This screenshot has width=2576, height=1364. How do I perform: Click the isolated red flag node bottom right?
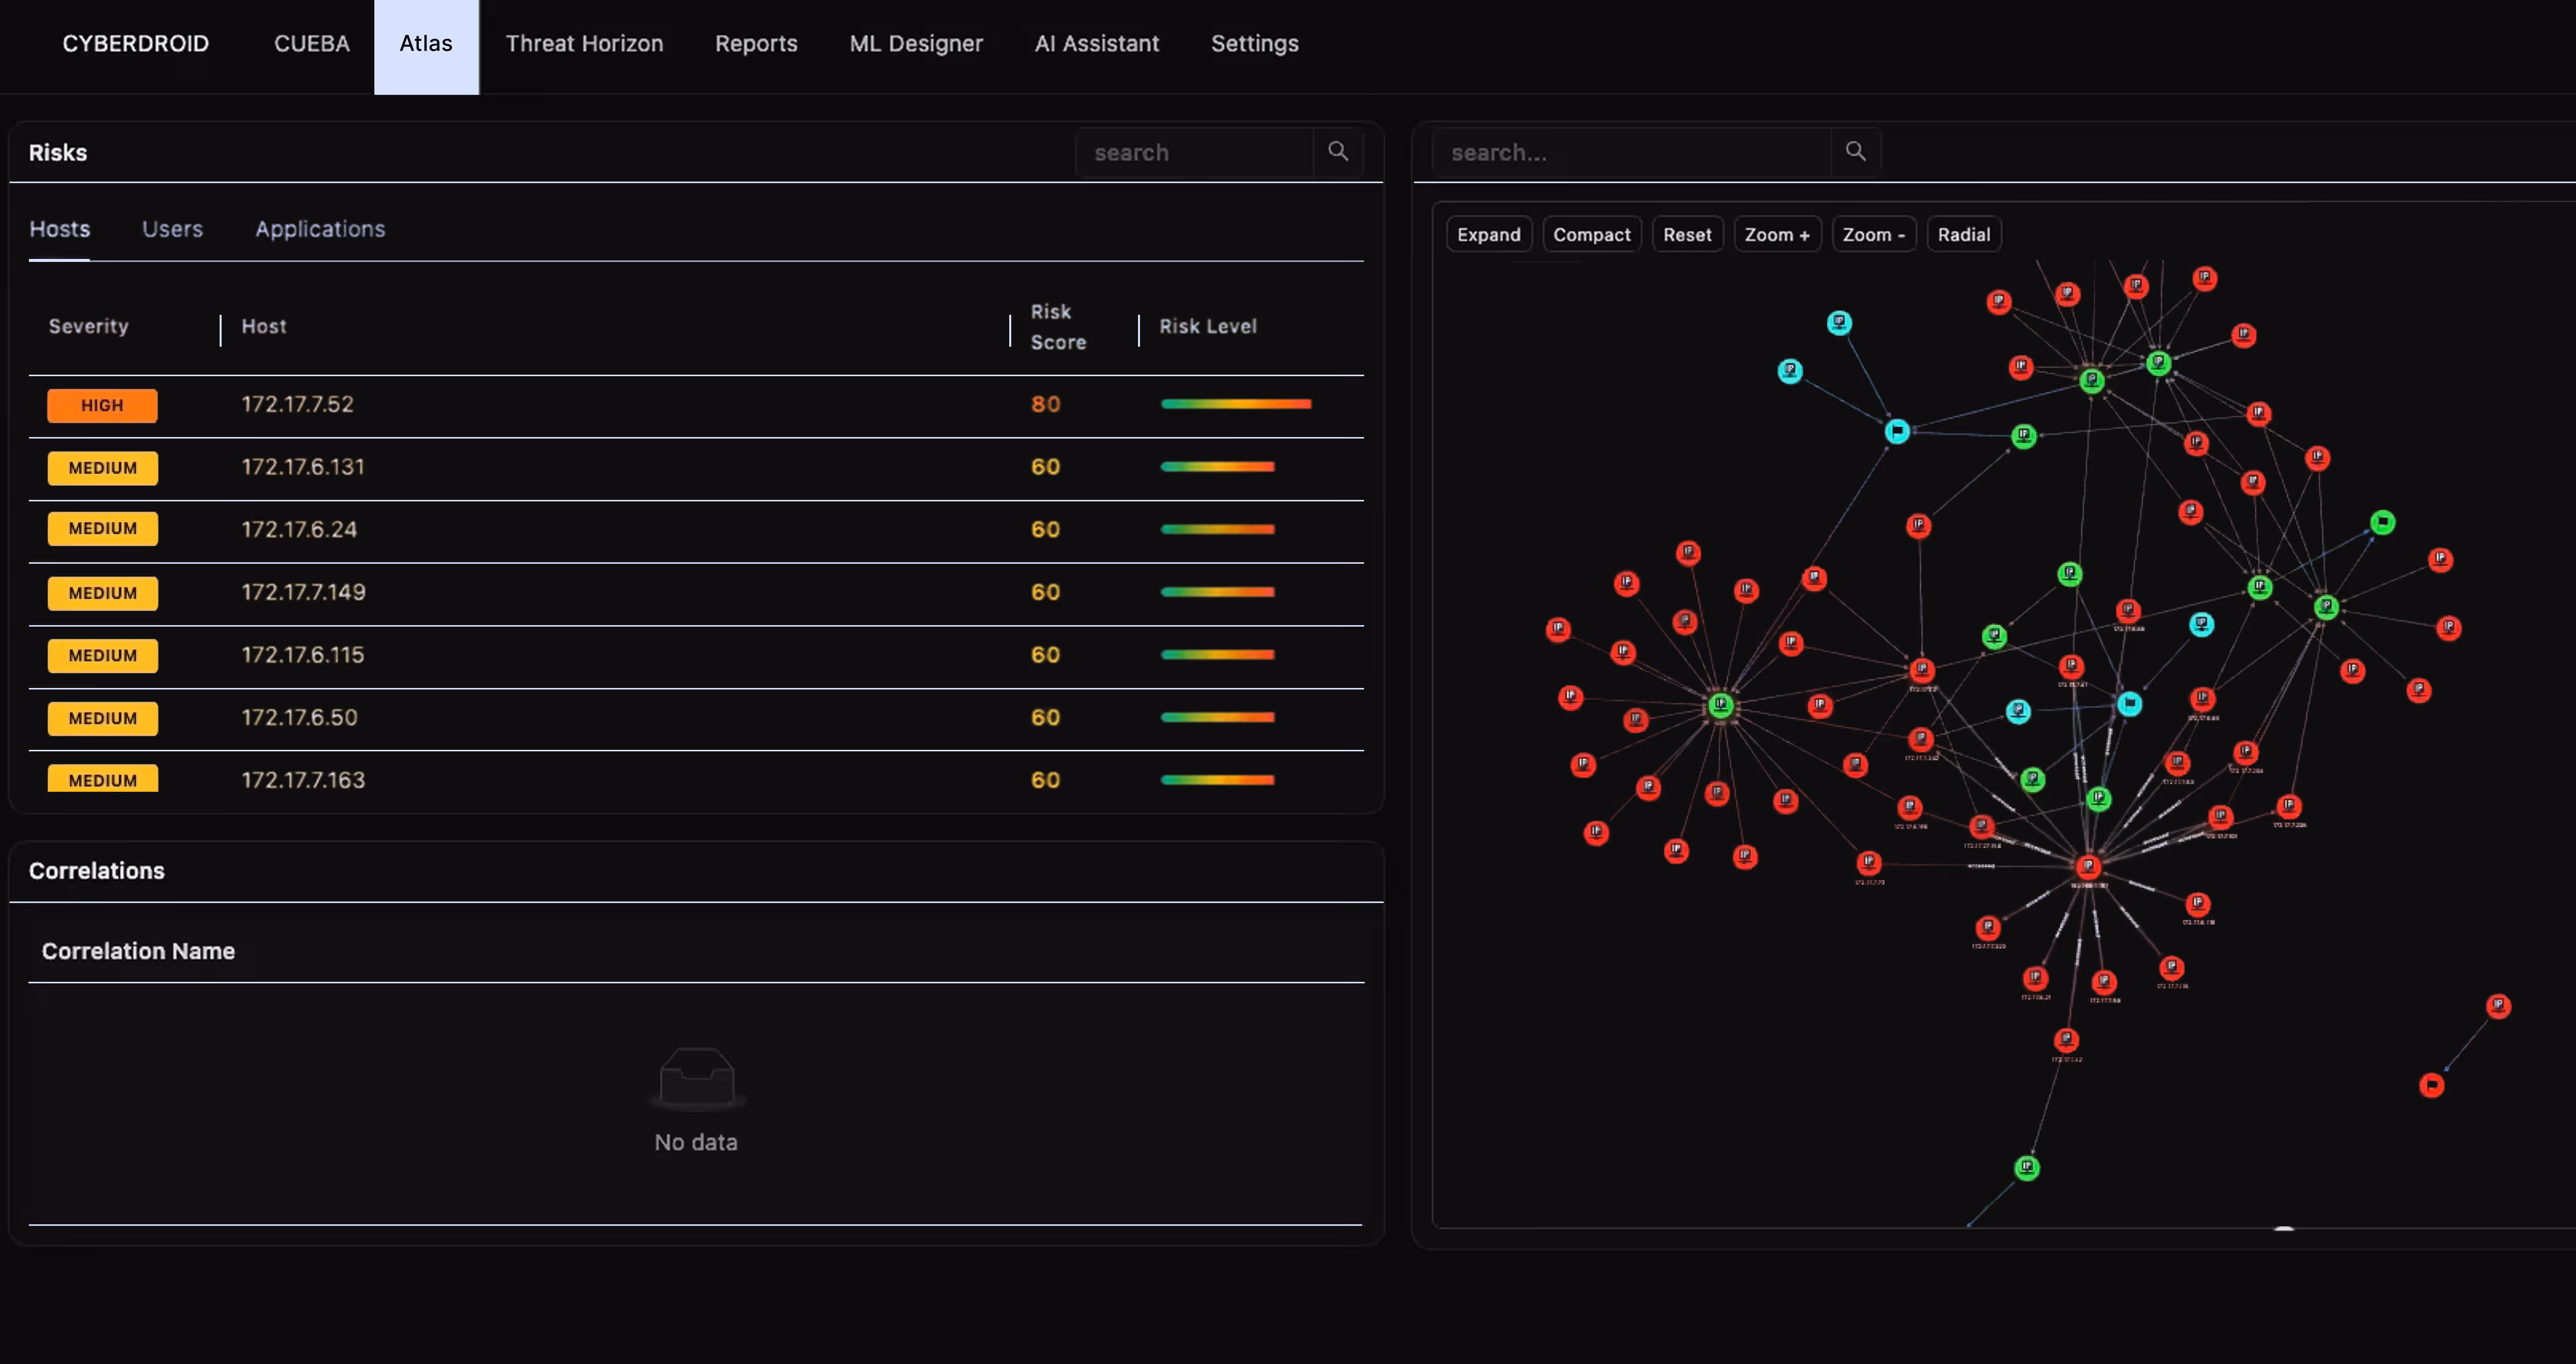click(2431, 1085)
